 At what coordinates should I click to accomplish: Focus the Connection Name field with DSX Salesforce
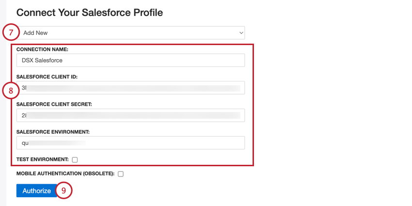[x=131, y=60]
